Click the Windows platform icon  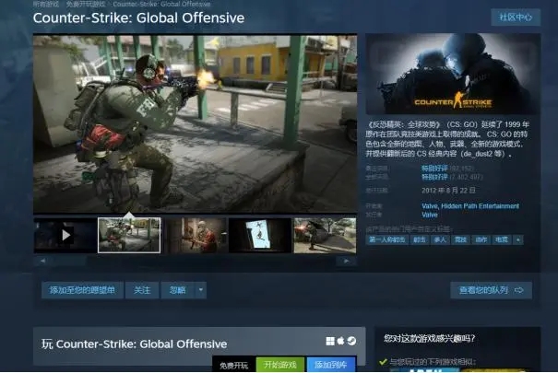(330, 341)
